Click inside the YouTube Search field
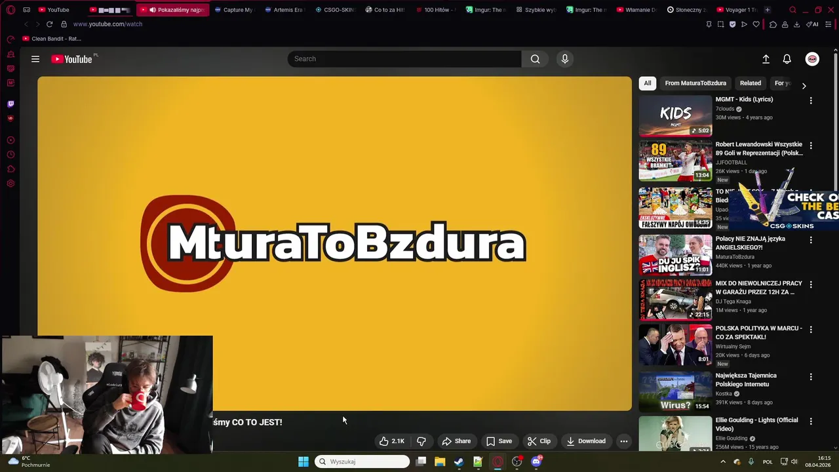The image size is (839, 472). click(x=404, y=59)
